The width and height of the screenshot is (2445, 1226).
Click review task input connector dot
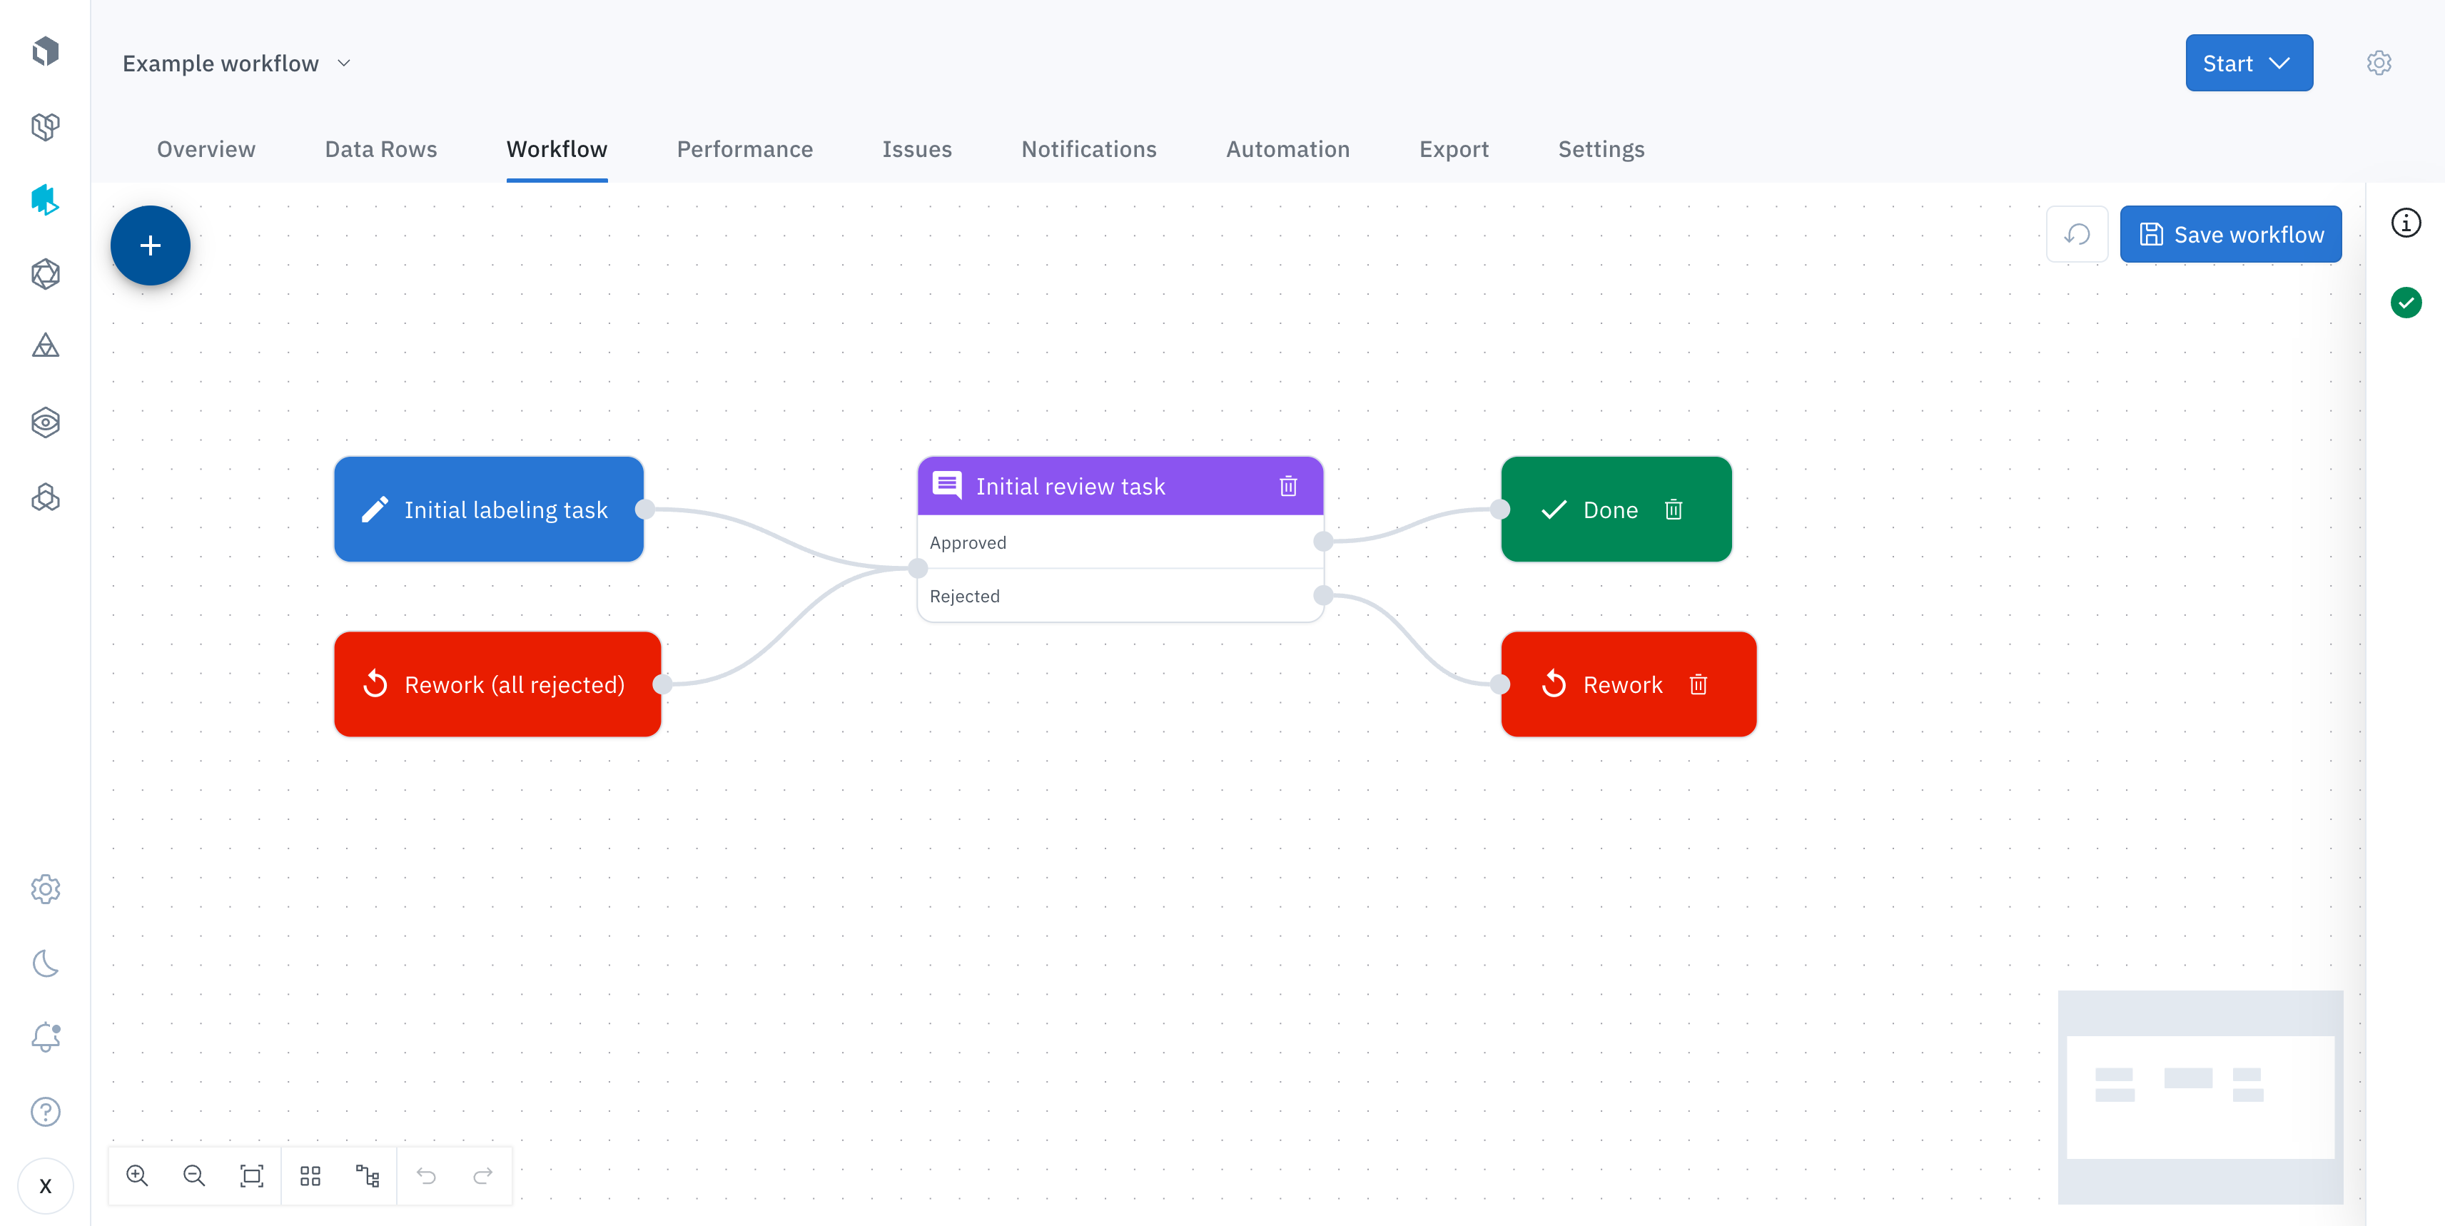pos(918,569)
